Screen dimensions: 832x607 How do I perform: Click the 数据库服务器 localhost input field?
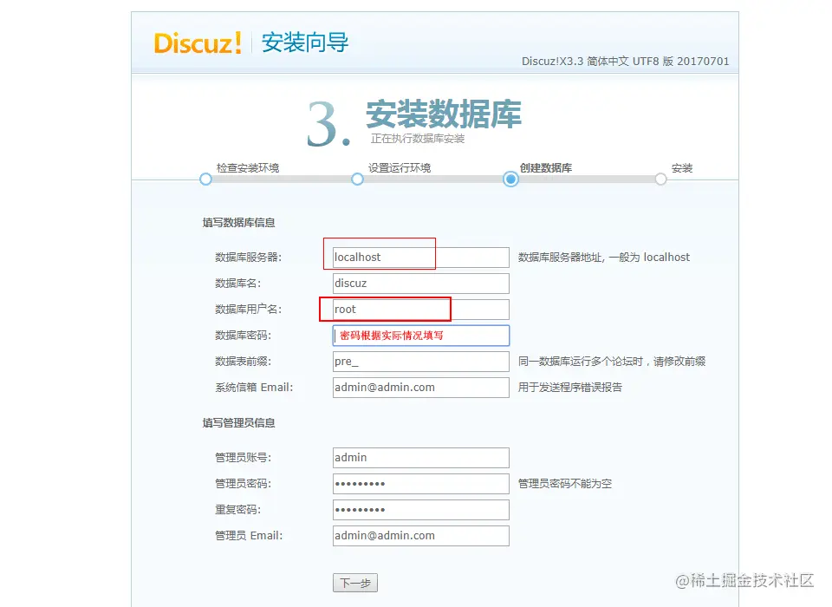421,258
